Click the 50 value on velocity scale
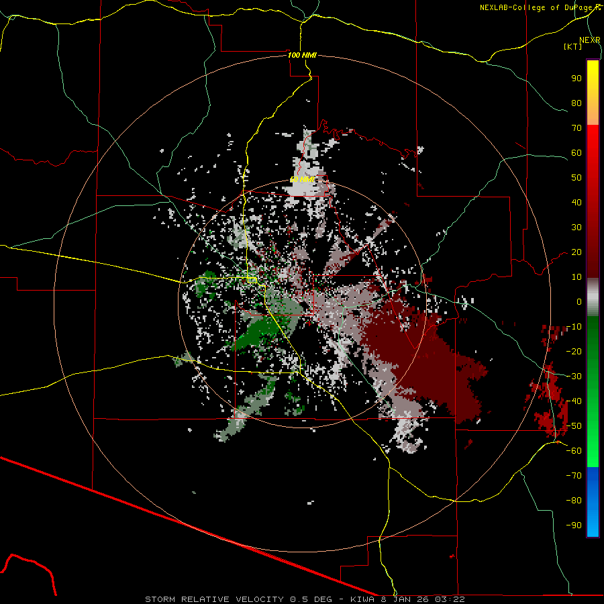The width and height of the screenshot is (604, 604). coord(576,178)
